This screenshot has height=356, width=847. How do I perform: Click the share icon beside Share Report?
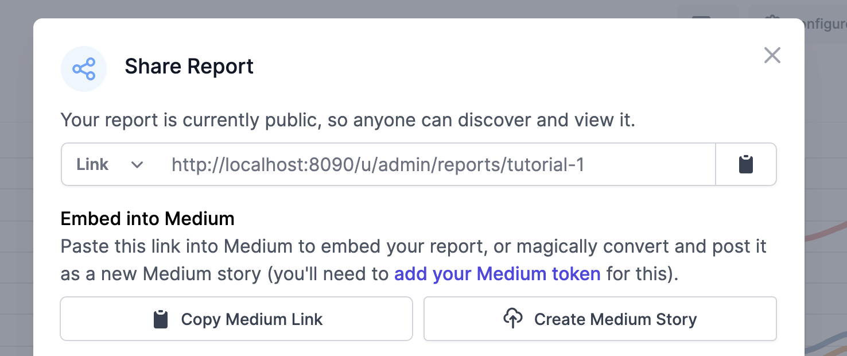(x=84, y=69)
